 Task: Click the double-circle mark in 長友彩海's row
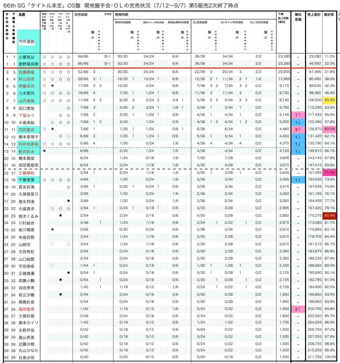tap(68, 187)
